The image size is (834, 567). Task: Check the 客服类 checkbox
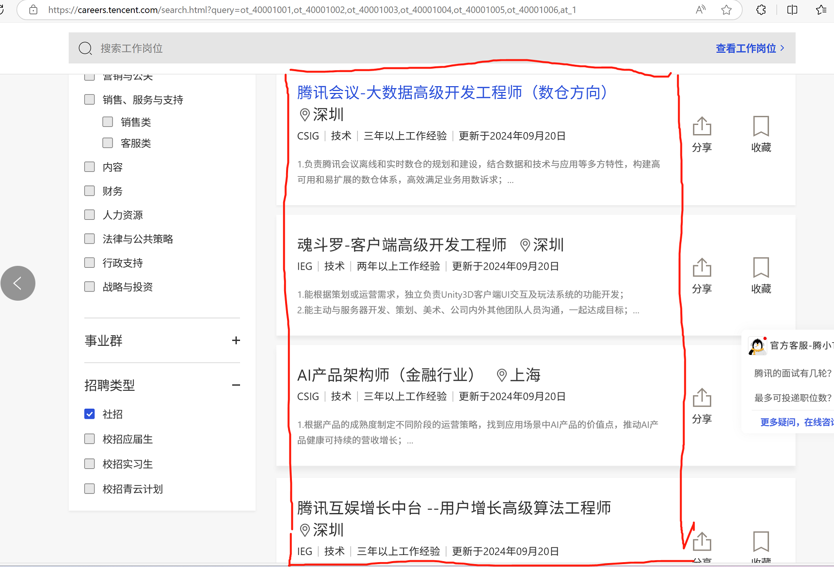(x=108, y=143)
